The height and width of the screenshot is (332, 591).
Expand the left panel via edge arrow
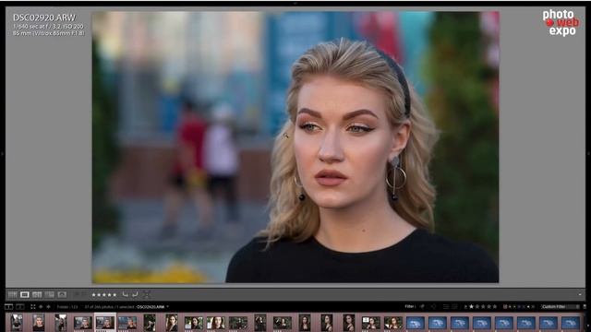(2, 154)
